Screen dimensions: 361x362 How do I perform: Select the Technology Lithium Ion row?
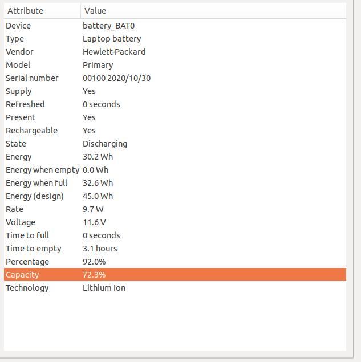point(175,288)
